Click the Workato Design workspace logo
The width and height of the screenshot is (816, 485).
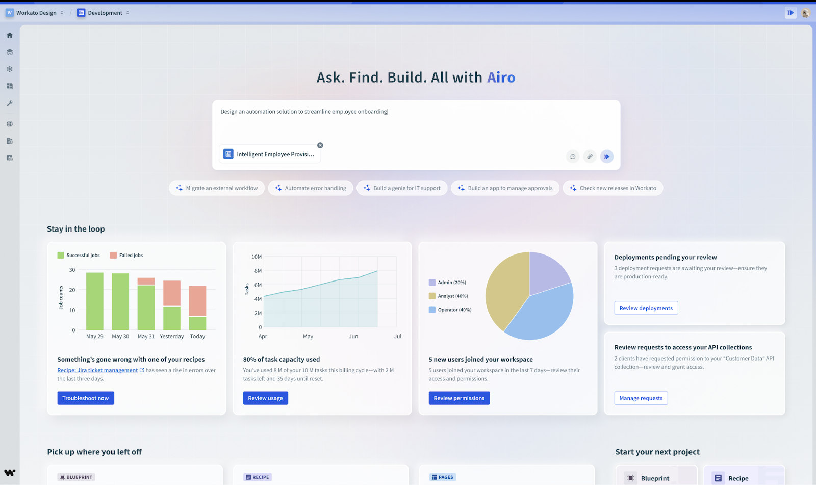pyautogui.click(x=9, y=13)
